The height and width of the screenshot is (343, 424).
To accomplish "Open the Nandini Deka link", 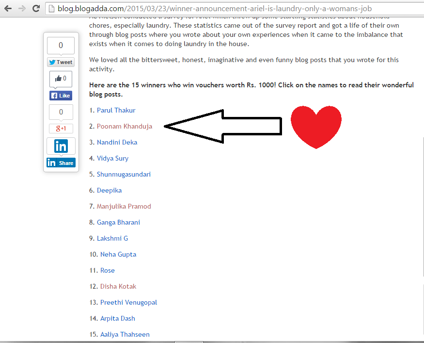I will (x=117, y=142).
